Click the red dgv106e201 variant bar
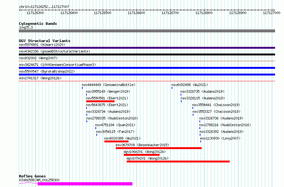Image resolution: width=284 pixels, height=187 pixels. [142, 155]
